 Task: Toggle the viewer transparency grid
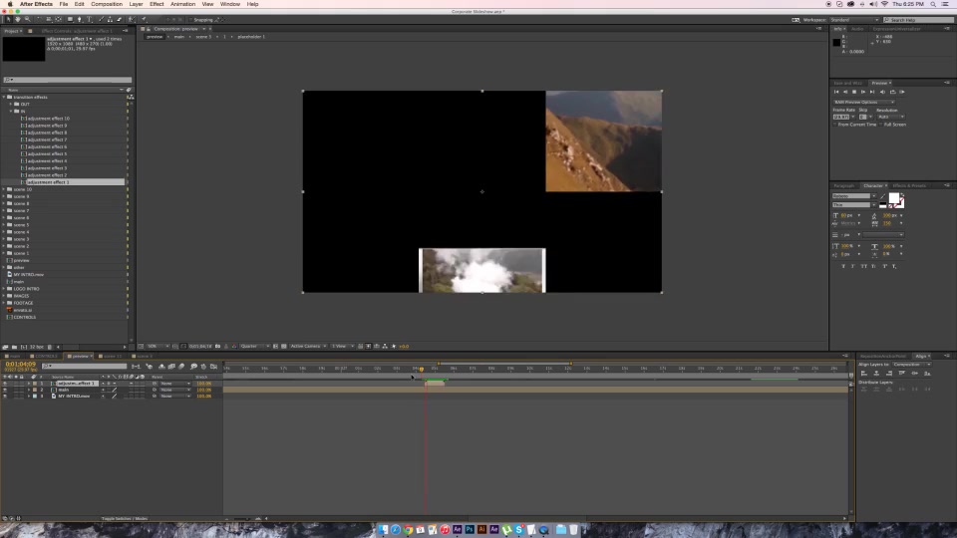click(284, 346)
